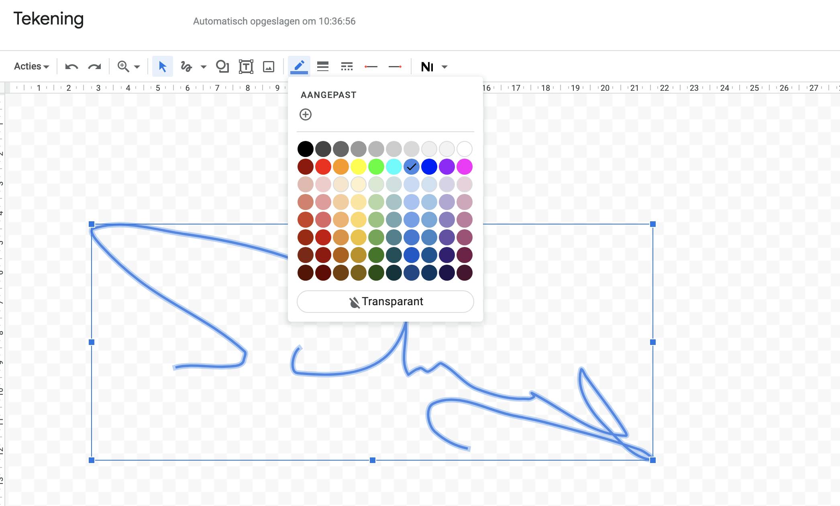Open the line end arrow options
This screenshot has height=506, width=840.
[x=395, y=67]
